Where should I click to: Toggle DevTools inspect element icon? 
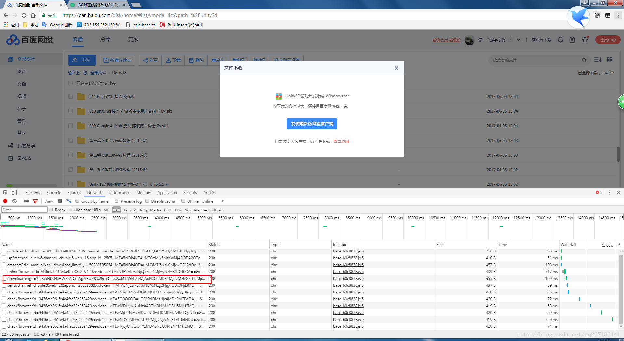pos(6,193)
